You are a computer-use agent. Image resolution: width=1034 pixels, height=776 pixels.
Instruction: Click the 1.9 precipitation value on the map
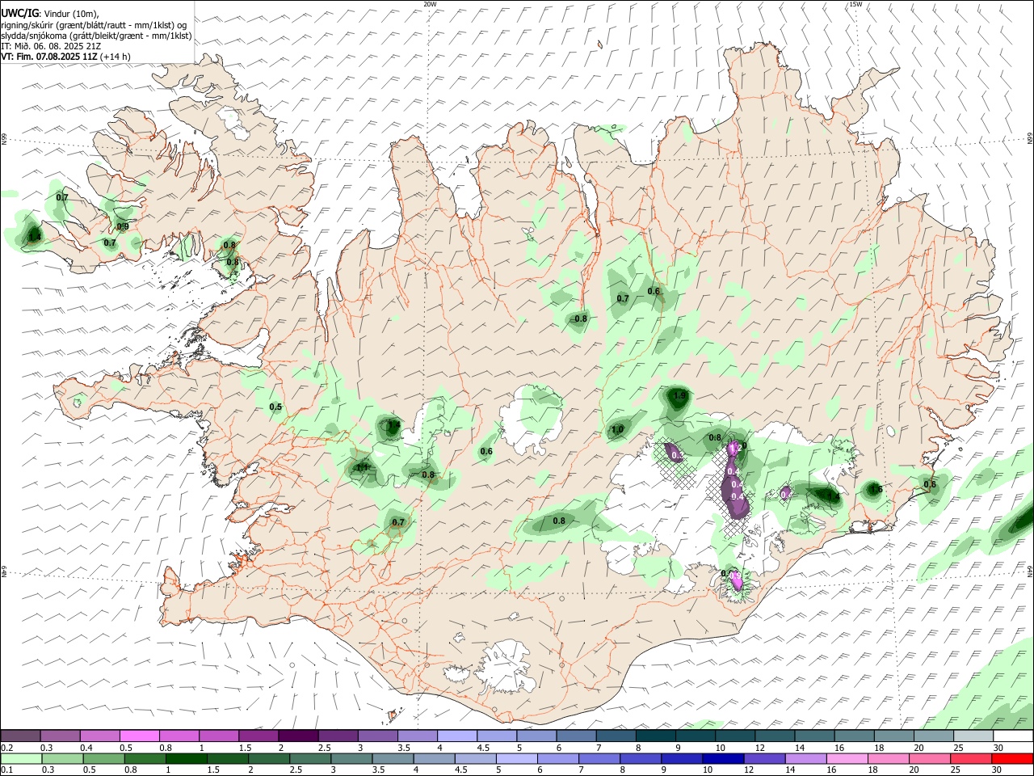679,395
